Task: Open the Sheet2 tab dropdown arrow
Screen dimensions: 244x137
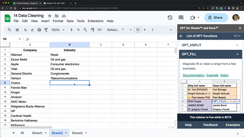Action: pyautogui.click(x=66, y=133)
